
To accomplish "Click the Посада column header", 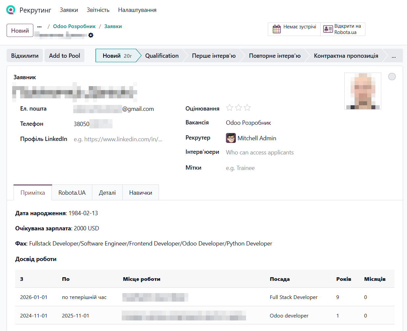I will coord(280,279).
